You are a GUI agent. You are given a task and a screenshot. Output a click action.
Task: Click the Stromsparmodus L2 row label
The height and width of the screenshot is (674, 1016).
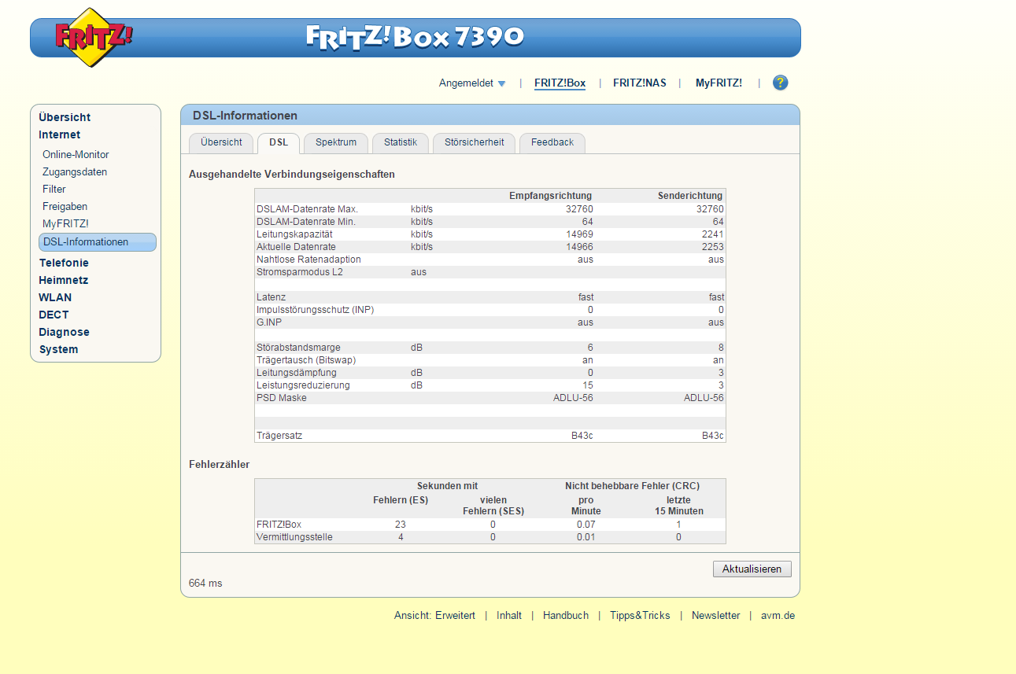click(300, 272)
